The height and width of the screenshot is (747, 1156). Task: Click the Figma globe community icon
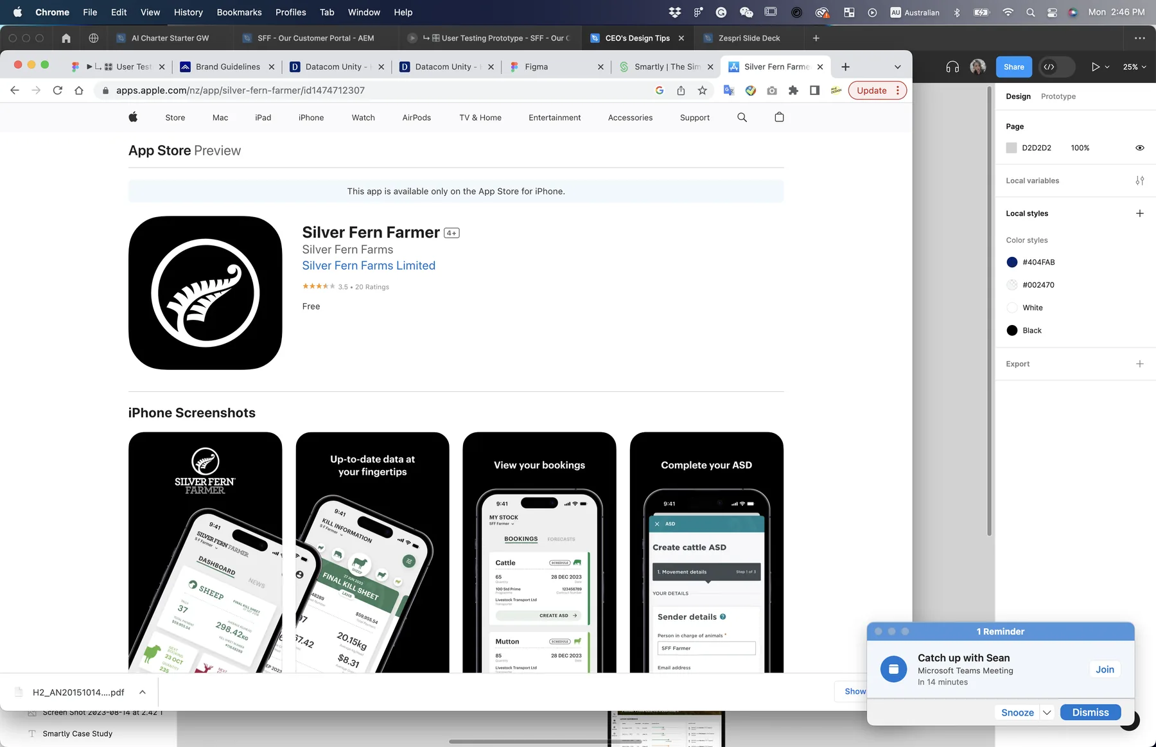[x=94, y=38]
